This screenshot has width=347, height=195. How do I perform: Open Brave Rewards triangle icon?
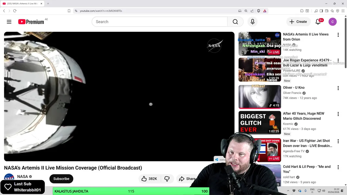coord(265,11)
